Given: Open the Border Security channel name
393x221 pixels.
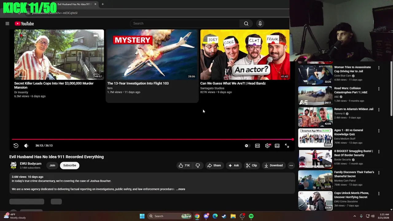Looking at the screenshot, I should [343, 160].
